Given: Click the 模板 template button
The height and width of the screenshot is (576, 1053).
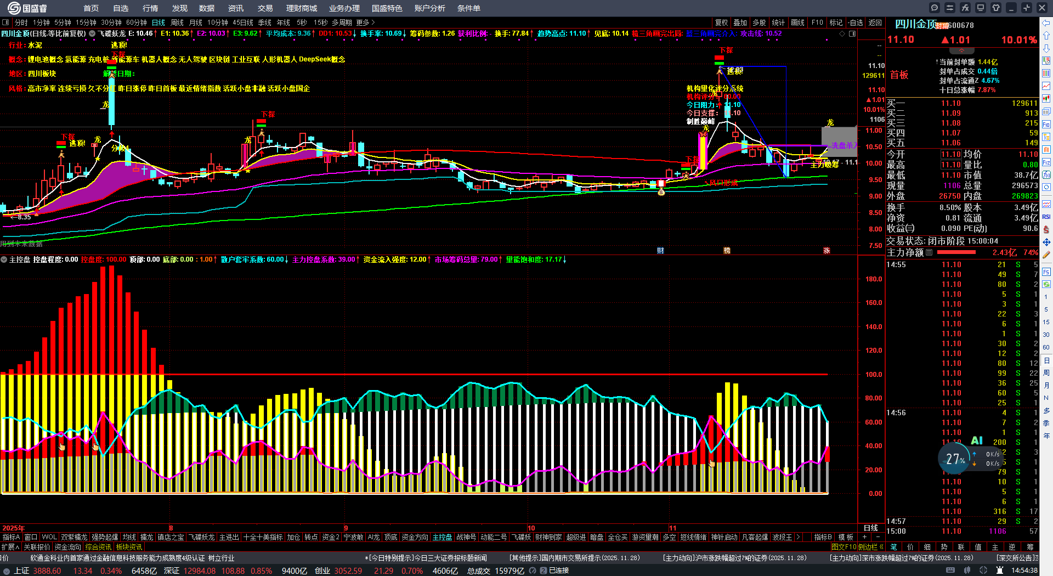Looking at the screenshot, I should click(846, 537).
